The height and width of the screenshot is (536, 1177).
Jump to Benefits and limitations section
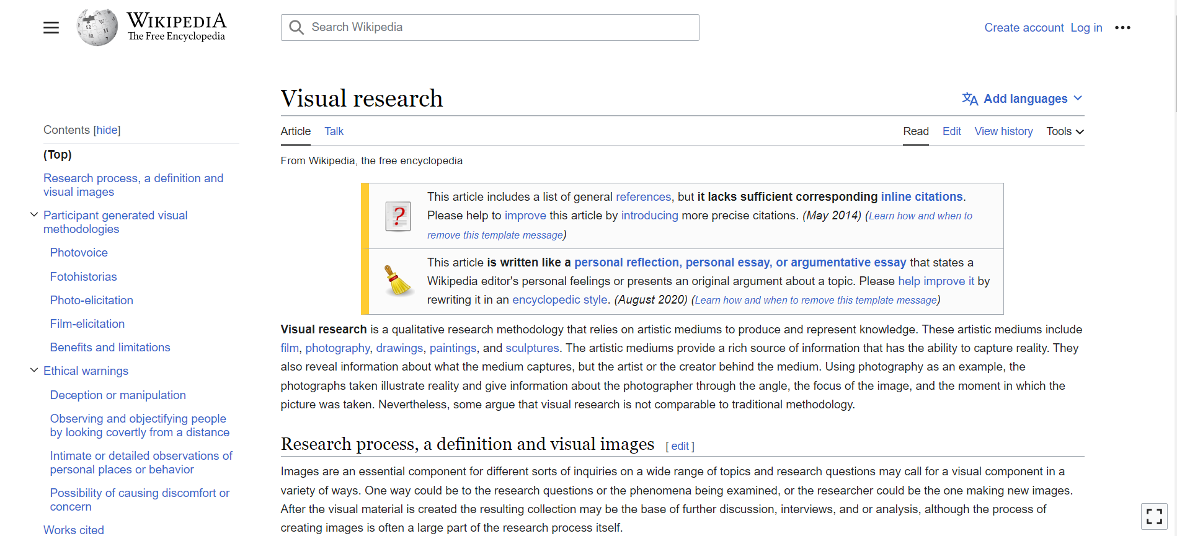click(110, 348)
